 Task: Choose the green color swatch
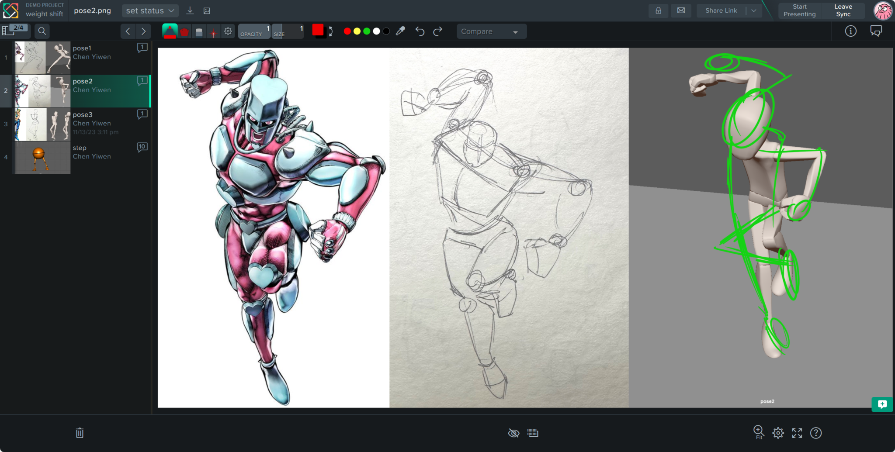pyautogui.click(x=366, y=31)
